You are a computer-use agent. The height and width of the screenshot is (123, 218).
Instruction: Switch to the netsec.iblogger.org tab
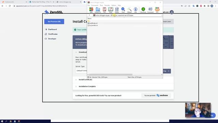tap(67, 2)
